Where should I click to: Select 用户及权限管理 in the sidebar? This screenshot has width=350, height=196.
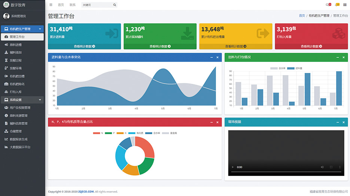point(20,108)
